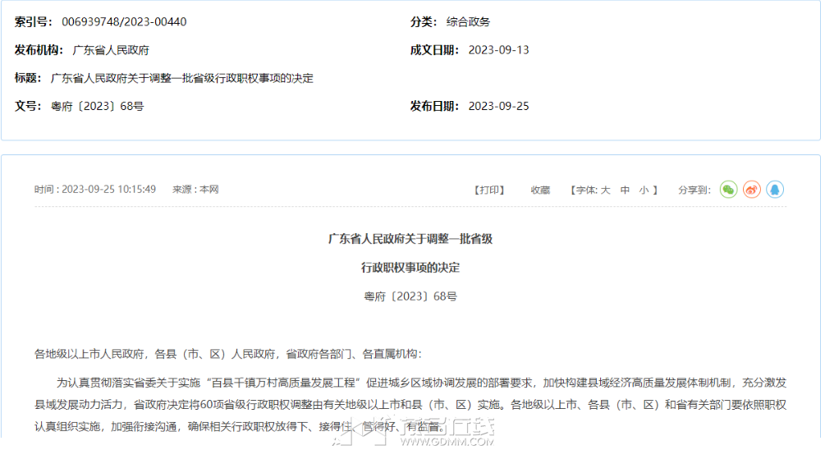The height and width of the screenshot is (450, 825).
Task: Click the article title 广东省人民政府关于调整一批省级
Action: point(410,239)
